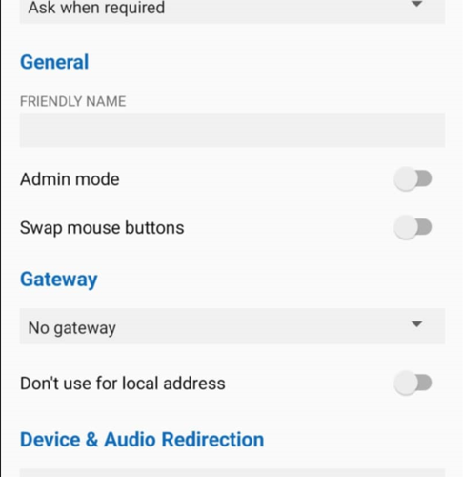Viewport: 463px width, 477px height.
Task: Expand the 'No gateway' selector
Action: pyautogui.click(x=232, y=326)
